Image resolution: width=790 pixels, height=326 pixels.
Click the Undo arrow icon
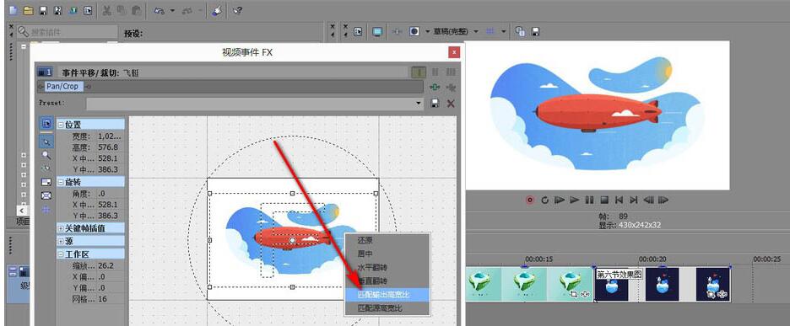159,11
